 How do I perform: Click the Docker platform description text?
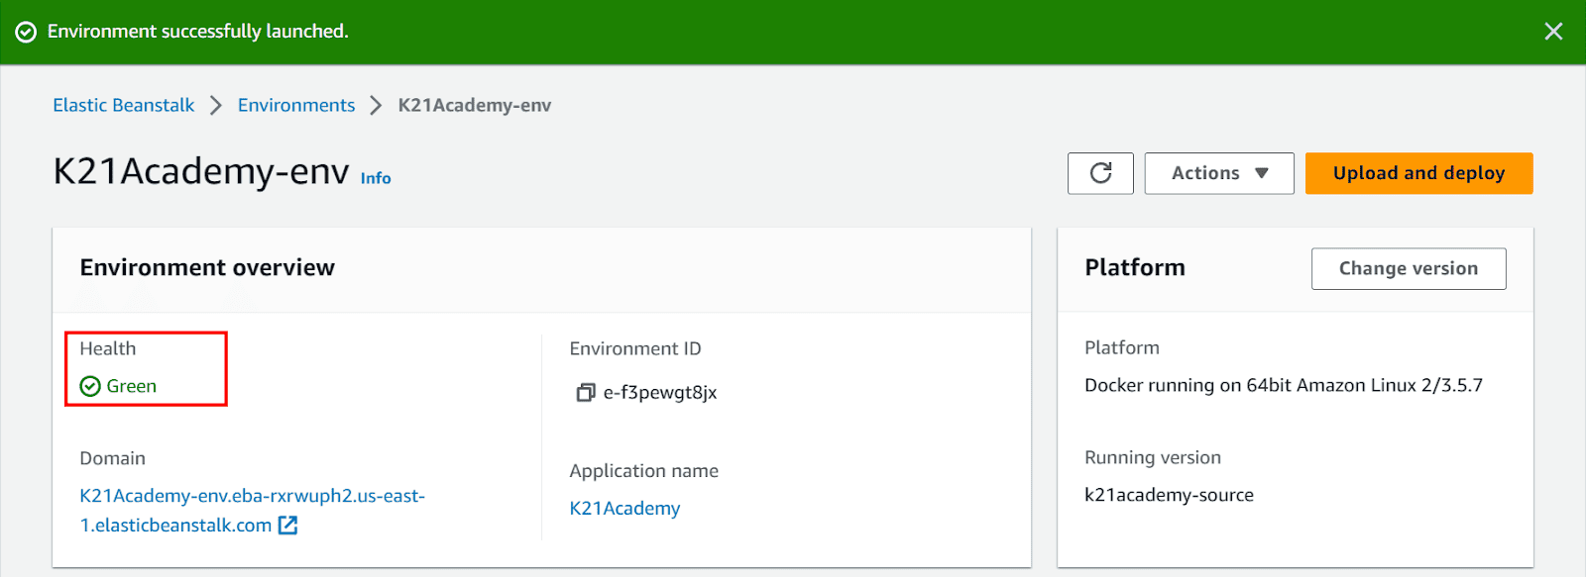point(1283,385)
